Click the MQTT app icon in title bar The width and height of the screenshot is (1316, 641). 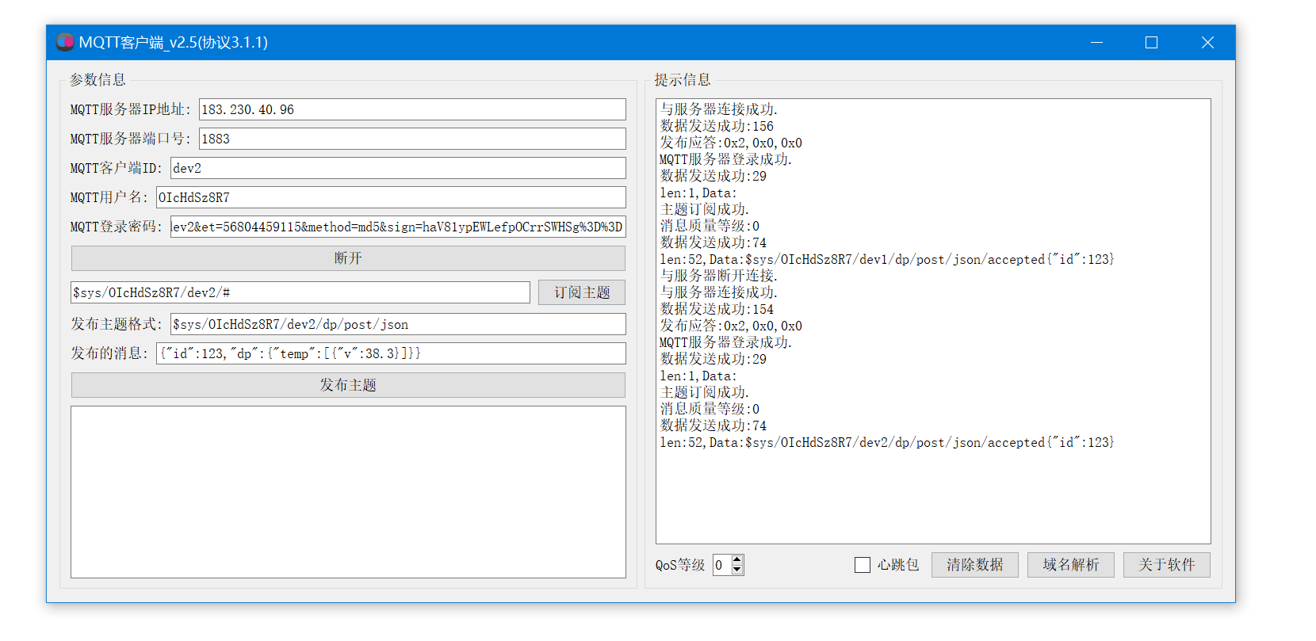coord(65,42)
